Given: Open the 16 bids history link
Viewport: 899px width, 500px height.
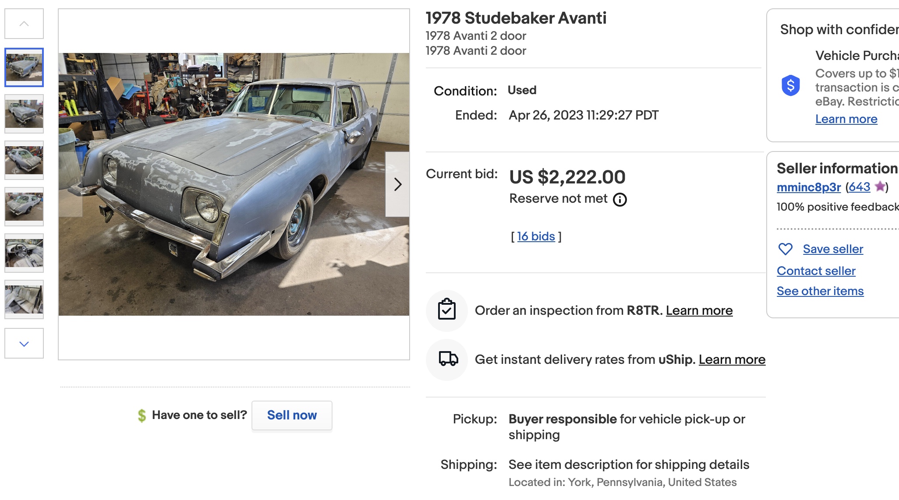Looking at the screenshot, I should click(x=536, y=236).
